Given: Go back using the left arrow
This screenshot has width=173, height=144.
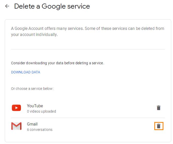Looking at the screenshot, I should coord(7,6).
